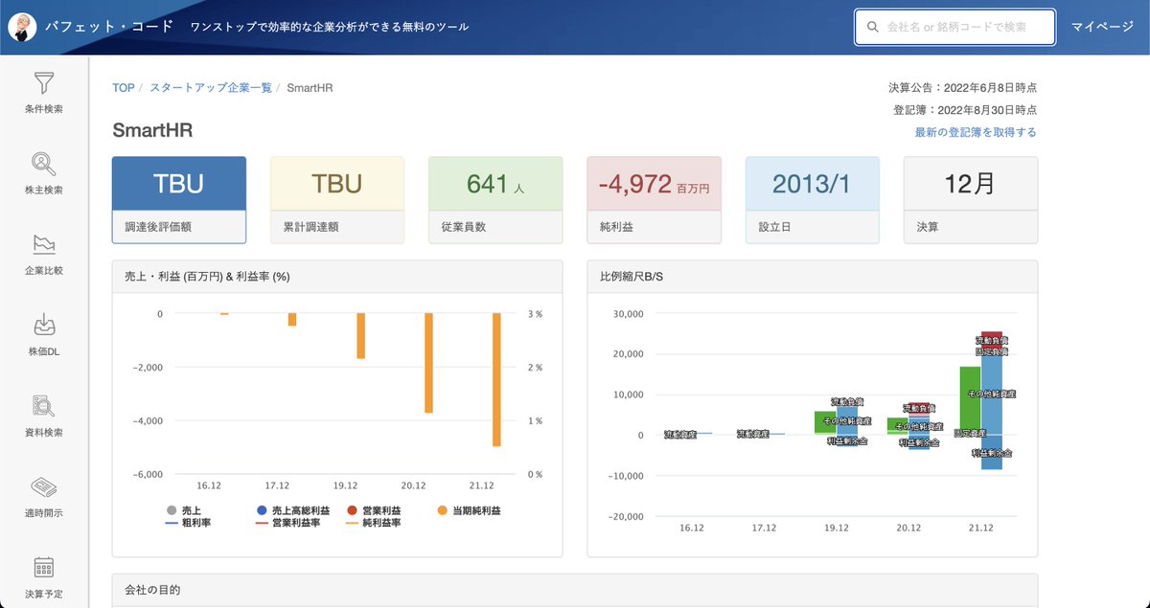Click the 売上・利益 & 利益率 panel title
Screen dimensions: 1150x608
(x=207, y=276)
